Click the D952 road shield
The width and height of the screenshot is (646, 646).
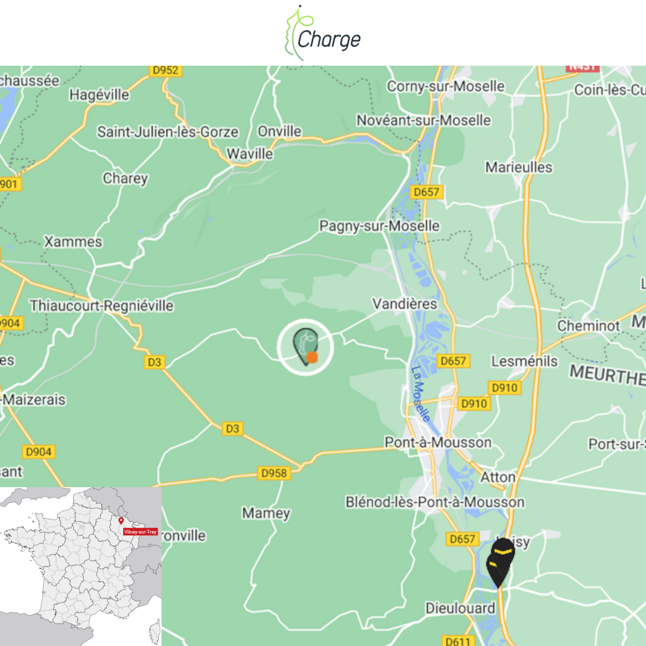point(165,71)
